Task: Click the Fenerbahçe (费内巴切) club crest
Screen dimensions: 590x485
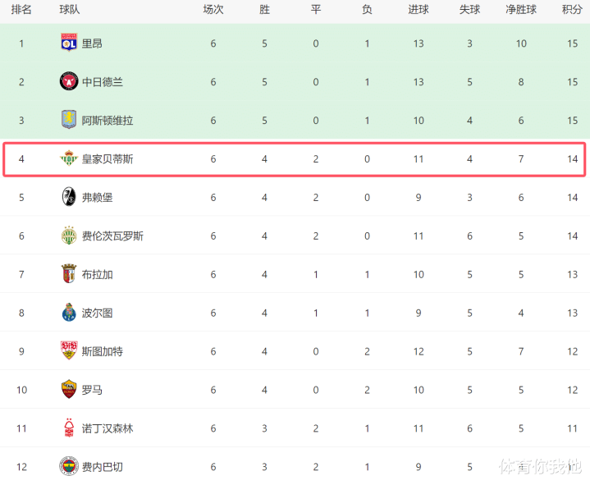Action: point(69,466)
